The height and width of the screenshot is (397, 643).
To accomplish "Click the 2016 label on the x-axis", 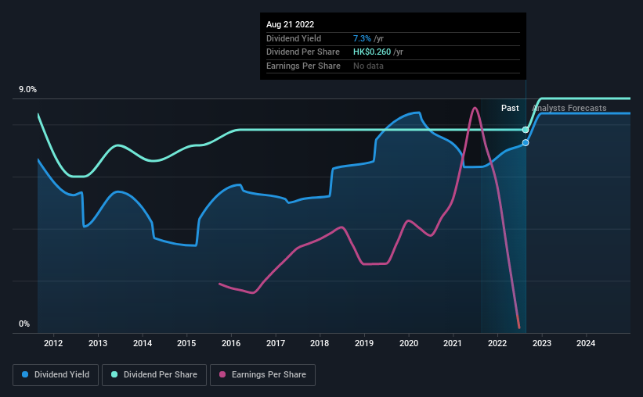I will coord(231,343).
